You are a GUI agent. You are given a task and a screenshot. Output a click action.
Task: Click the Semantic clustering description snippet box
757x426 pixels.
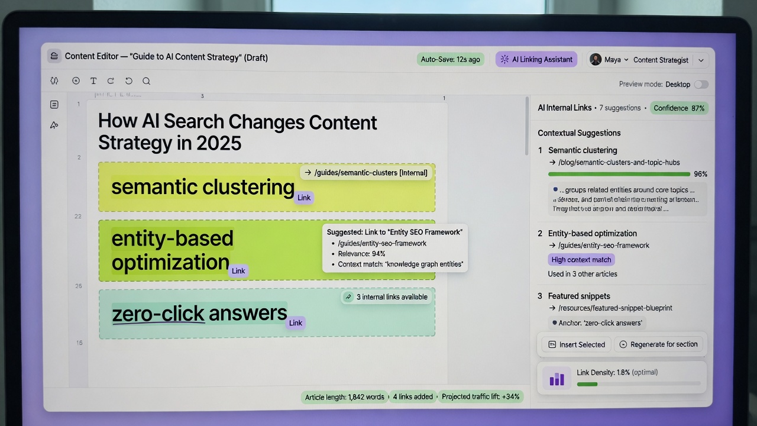click(x=627, y=199)
